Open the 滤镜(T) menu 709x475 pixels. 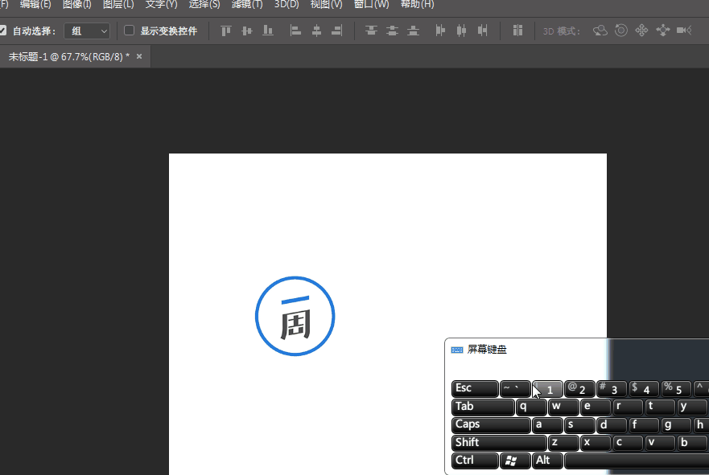[247, 5]
